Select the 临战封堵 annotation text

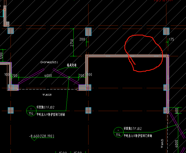pyautogui.click(x=72, y=65)
